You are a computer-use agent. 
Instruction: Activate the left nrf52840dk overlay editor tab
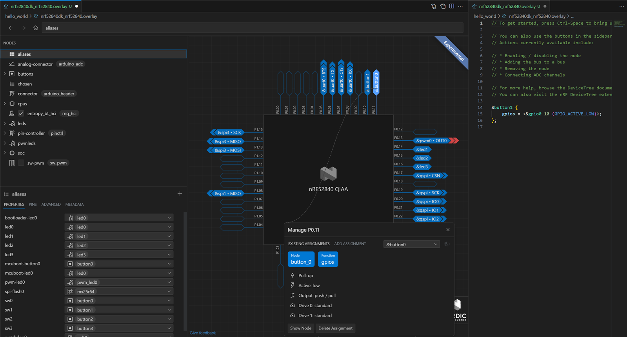coord(41,6)
